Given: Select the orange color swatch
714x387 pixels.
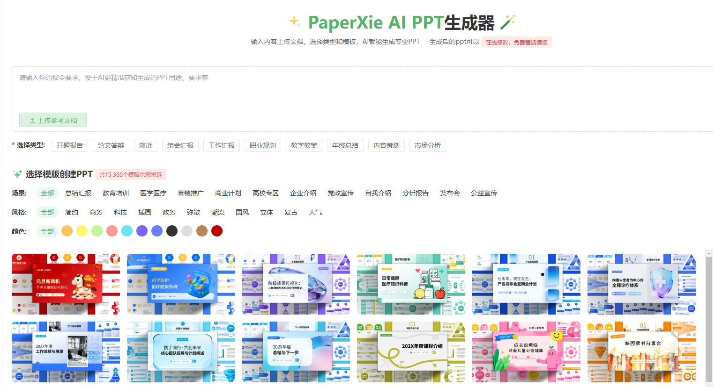Looking at the screenshot, I should coord(67,231).
